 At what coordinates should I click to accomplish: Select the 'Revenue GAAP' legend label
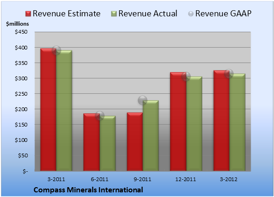click(223, 14)
